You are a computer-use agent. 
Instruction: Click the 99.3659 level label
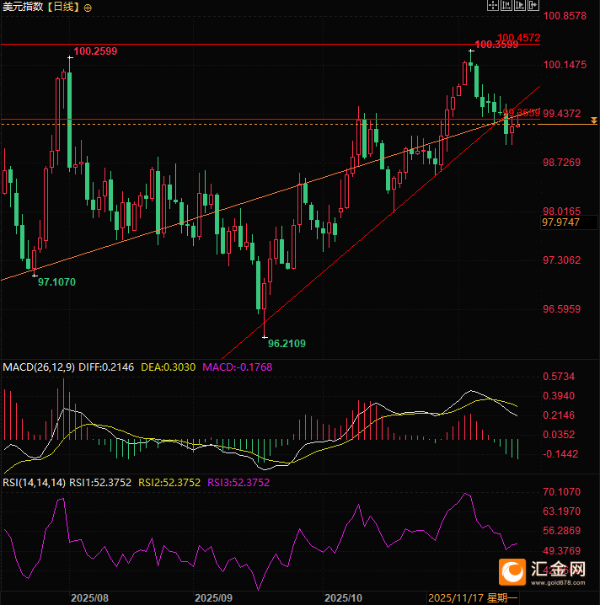click(x=522, y=113)
